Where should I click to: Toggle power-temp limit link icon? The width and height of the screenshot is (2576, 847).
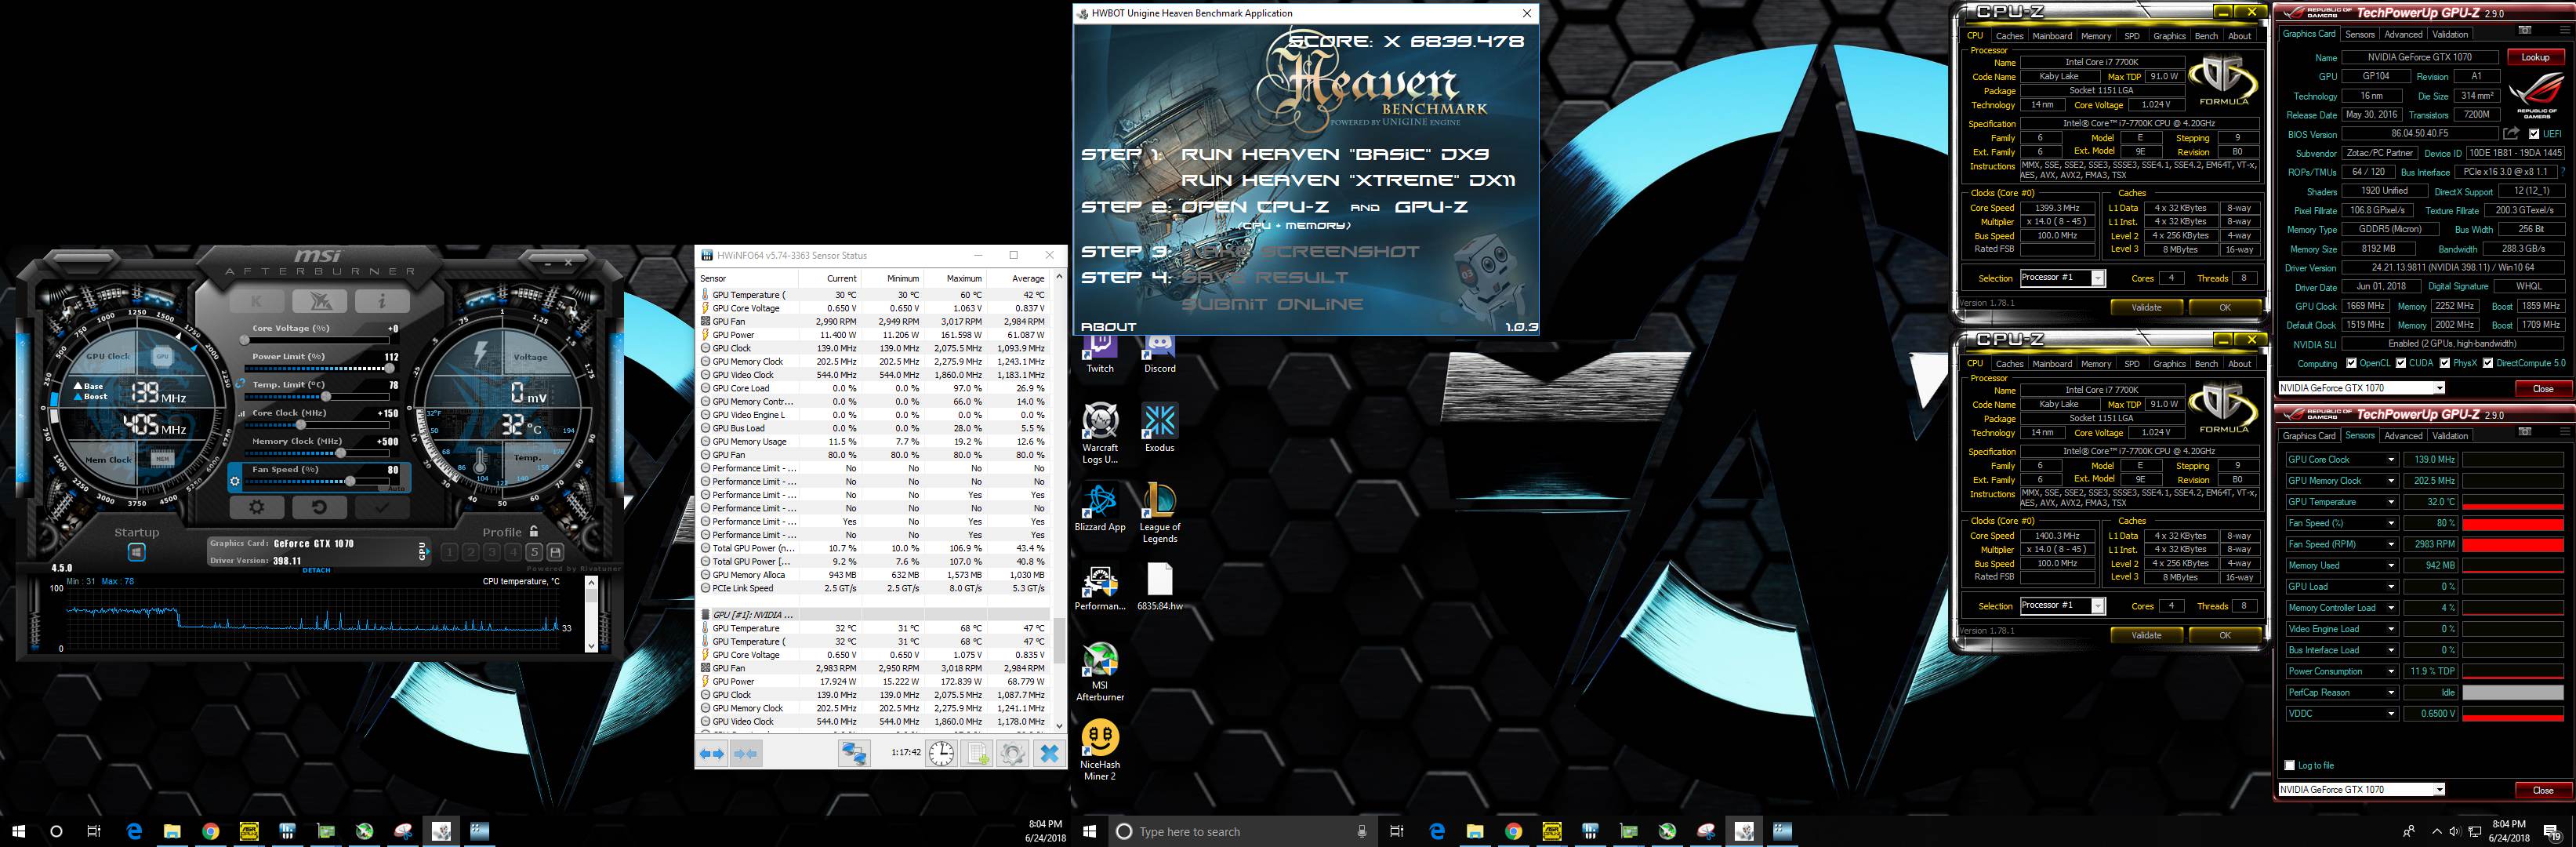241,383
